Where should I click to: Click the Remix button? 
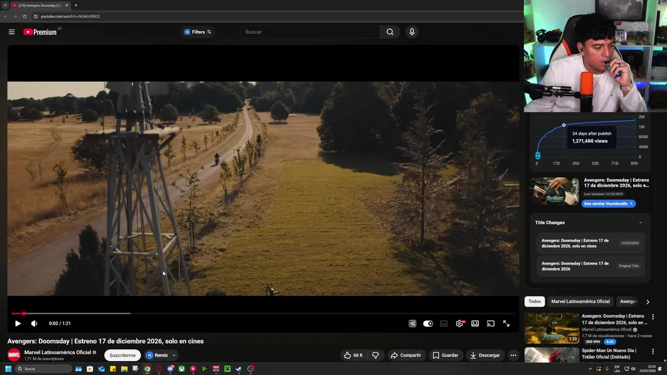pyautogui.click(x=157, y=355)
